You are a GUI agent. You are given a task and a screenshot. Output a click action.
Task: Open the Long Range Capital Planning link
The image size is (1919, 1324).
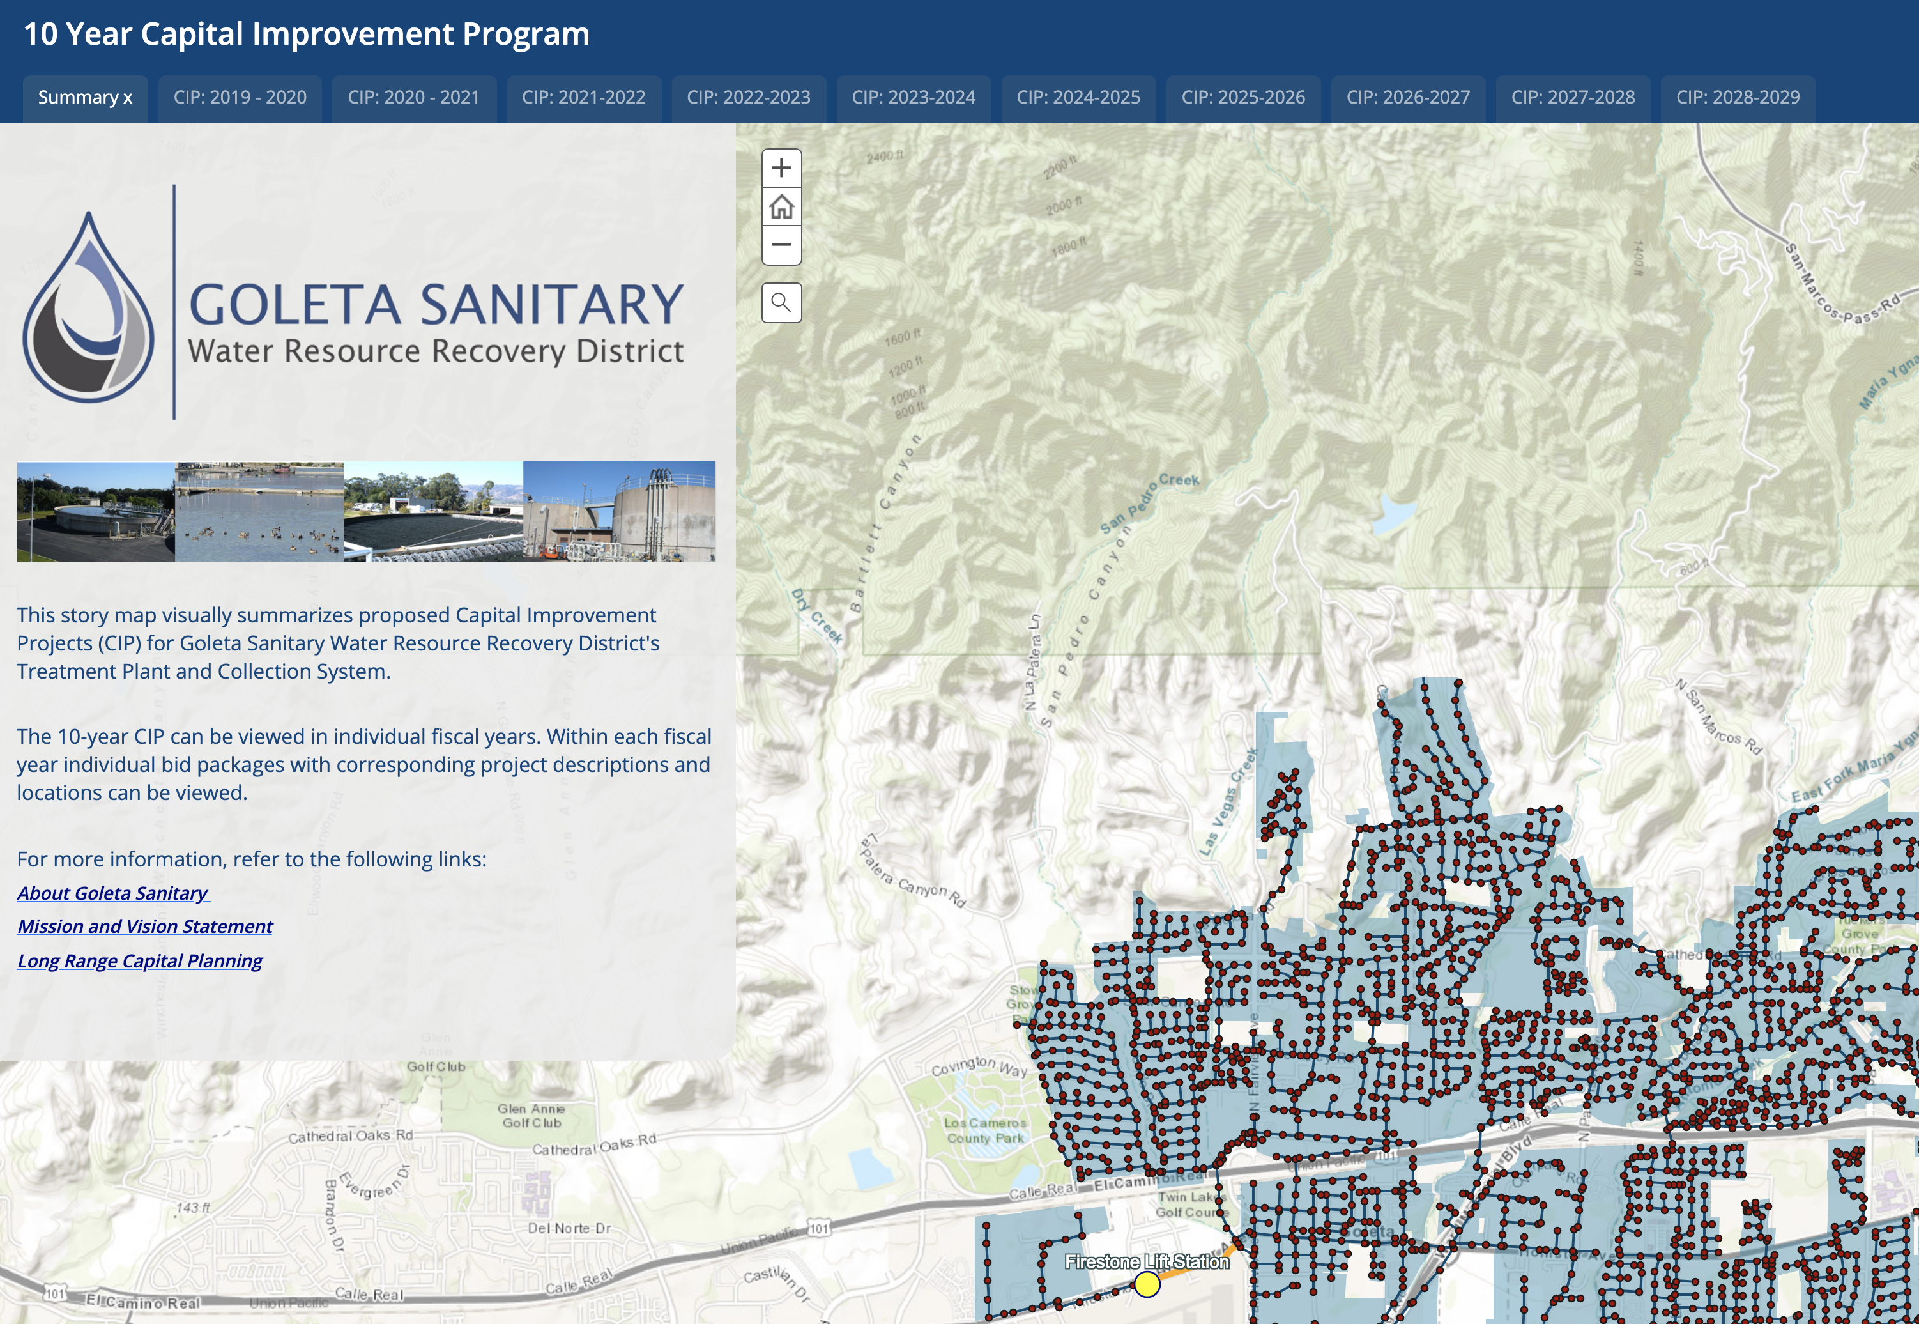[139, 960]
